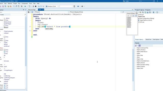Toggle the False checkbox above the -1 ImageIndex value
Image resolution: width=163 pixels, height=91 pixels.
(5, 37)
